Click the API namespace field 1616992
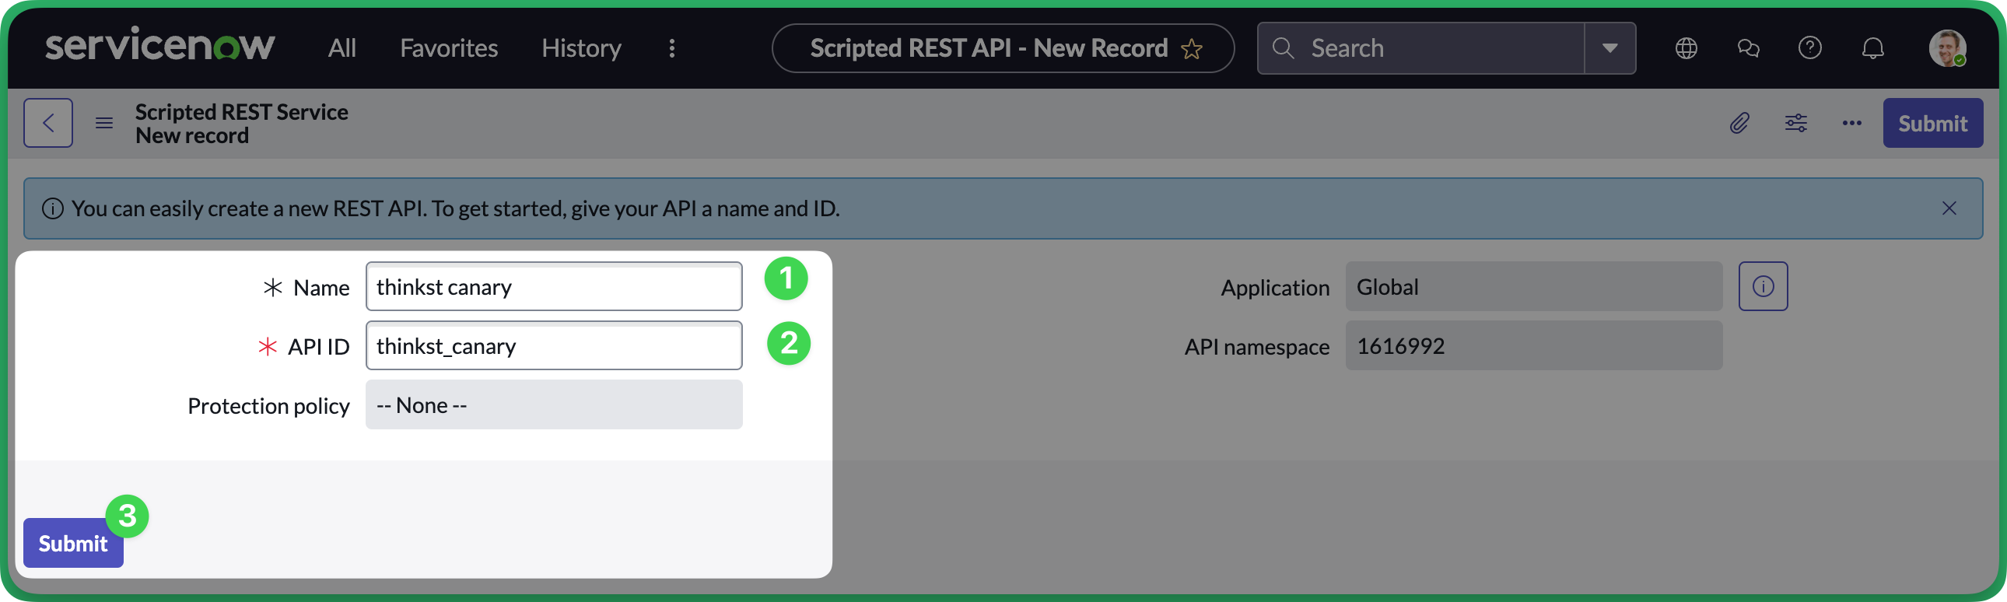Viewport: 2007px width, 602px height. coord(1533,346)
